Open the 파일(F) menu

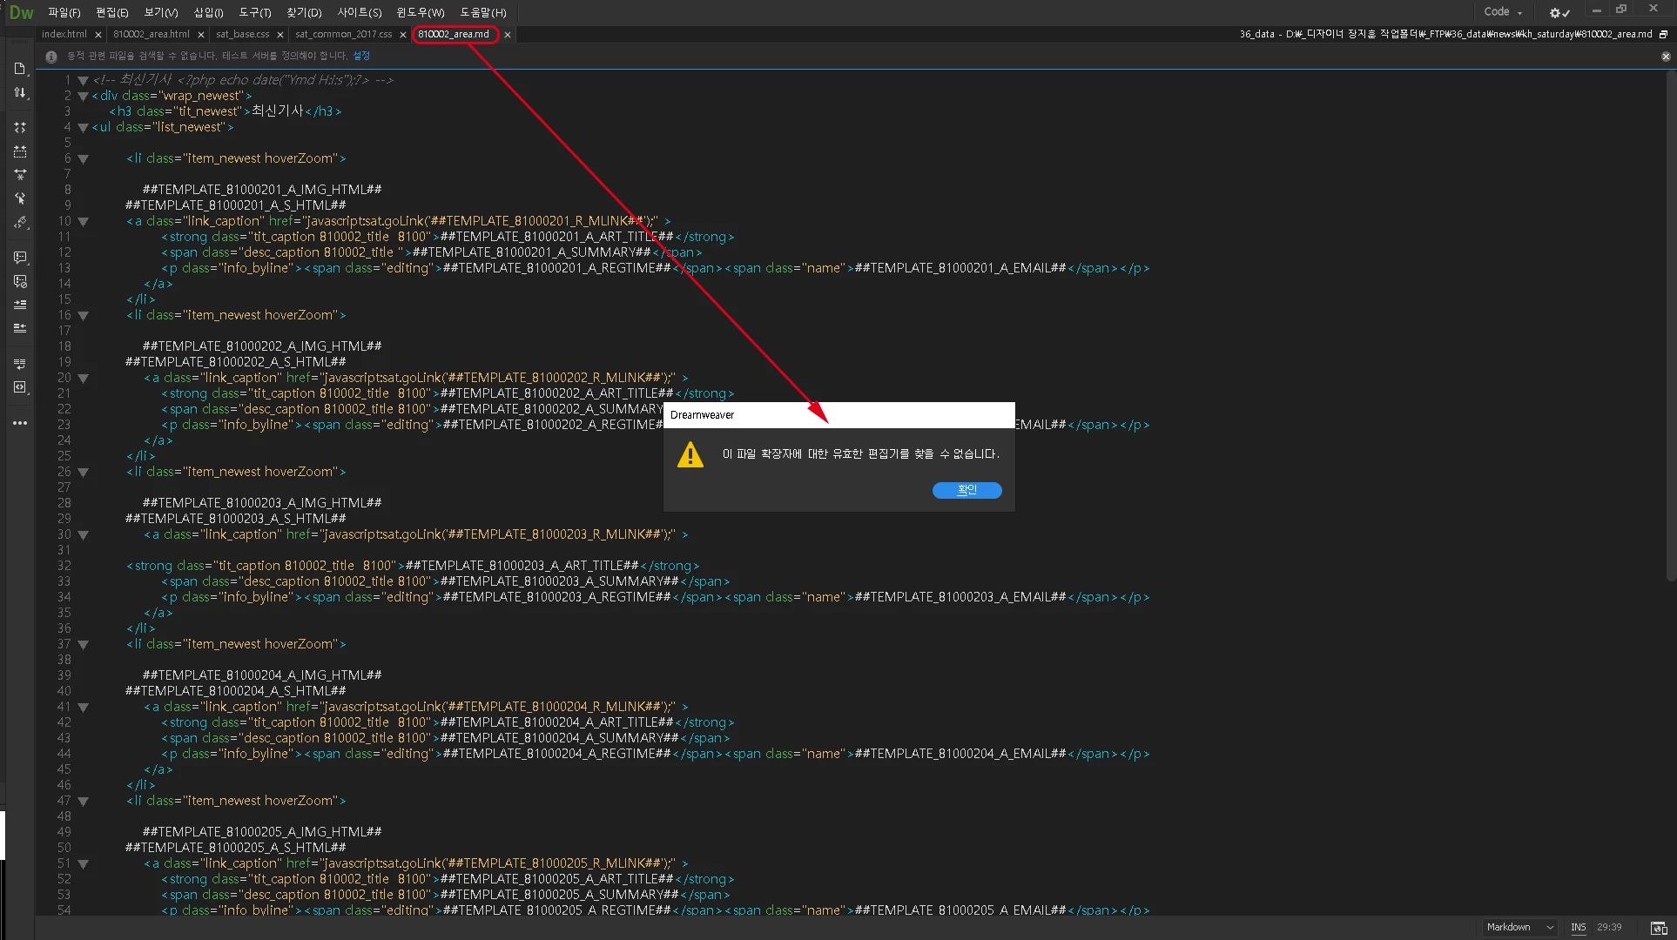(x=64, y=12)
